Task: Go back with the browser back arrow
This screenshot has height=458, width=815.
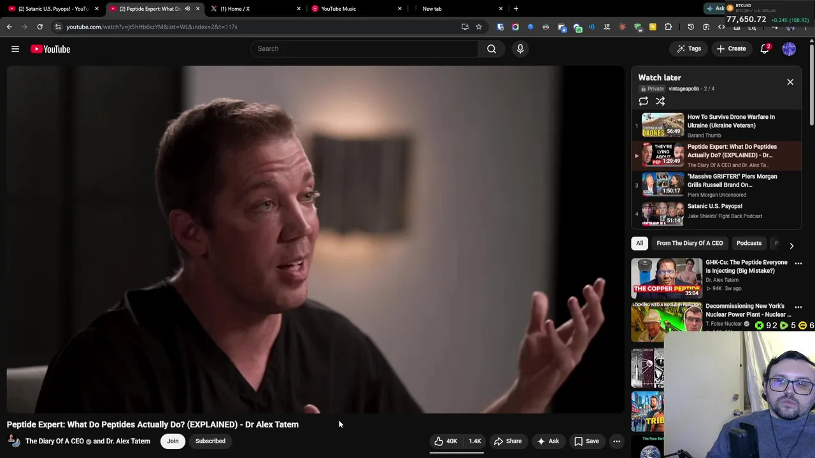Action: point(9,27)
